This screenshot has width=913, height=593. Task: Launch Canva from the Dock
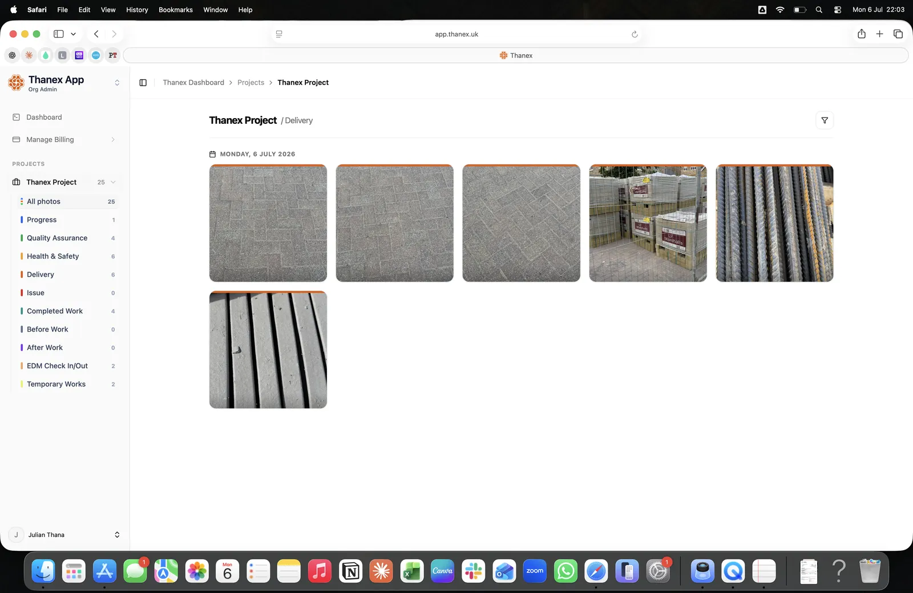[x=442, y=571]
